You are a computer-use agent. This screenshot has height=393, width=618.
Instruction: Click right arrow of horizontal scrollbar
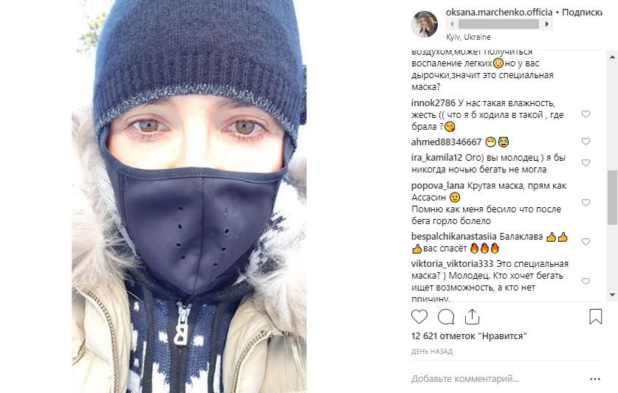coord(546,24)
